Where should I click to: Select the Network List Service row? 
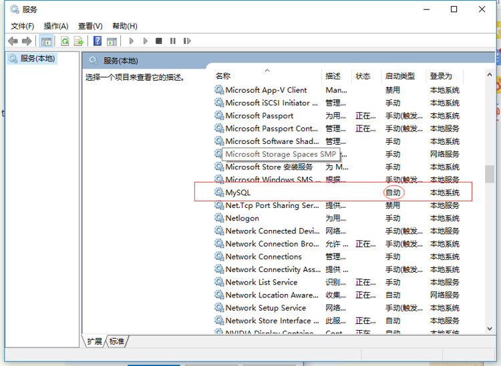[339, 282]
